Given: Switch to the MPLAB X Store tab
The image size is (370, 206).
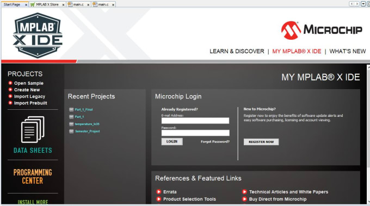Looking at the screenshot, I should point(47,4).
